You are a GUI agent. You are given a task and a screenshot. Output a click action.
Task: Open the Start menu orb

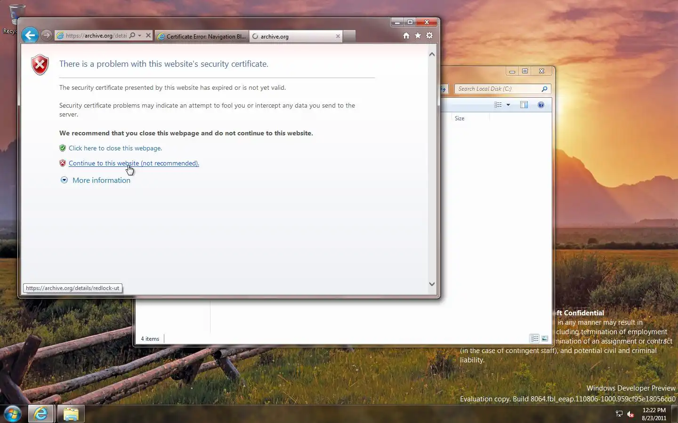tap(13, 414)
